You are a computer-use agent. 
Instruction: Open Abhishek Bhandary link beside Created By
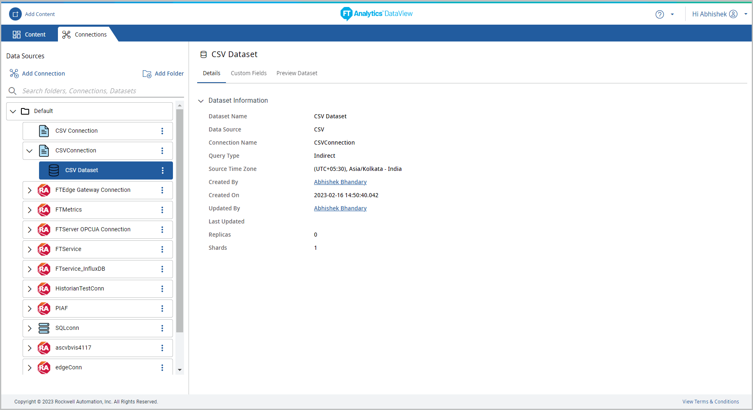340,182
